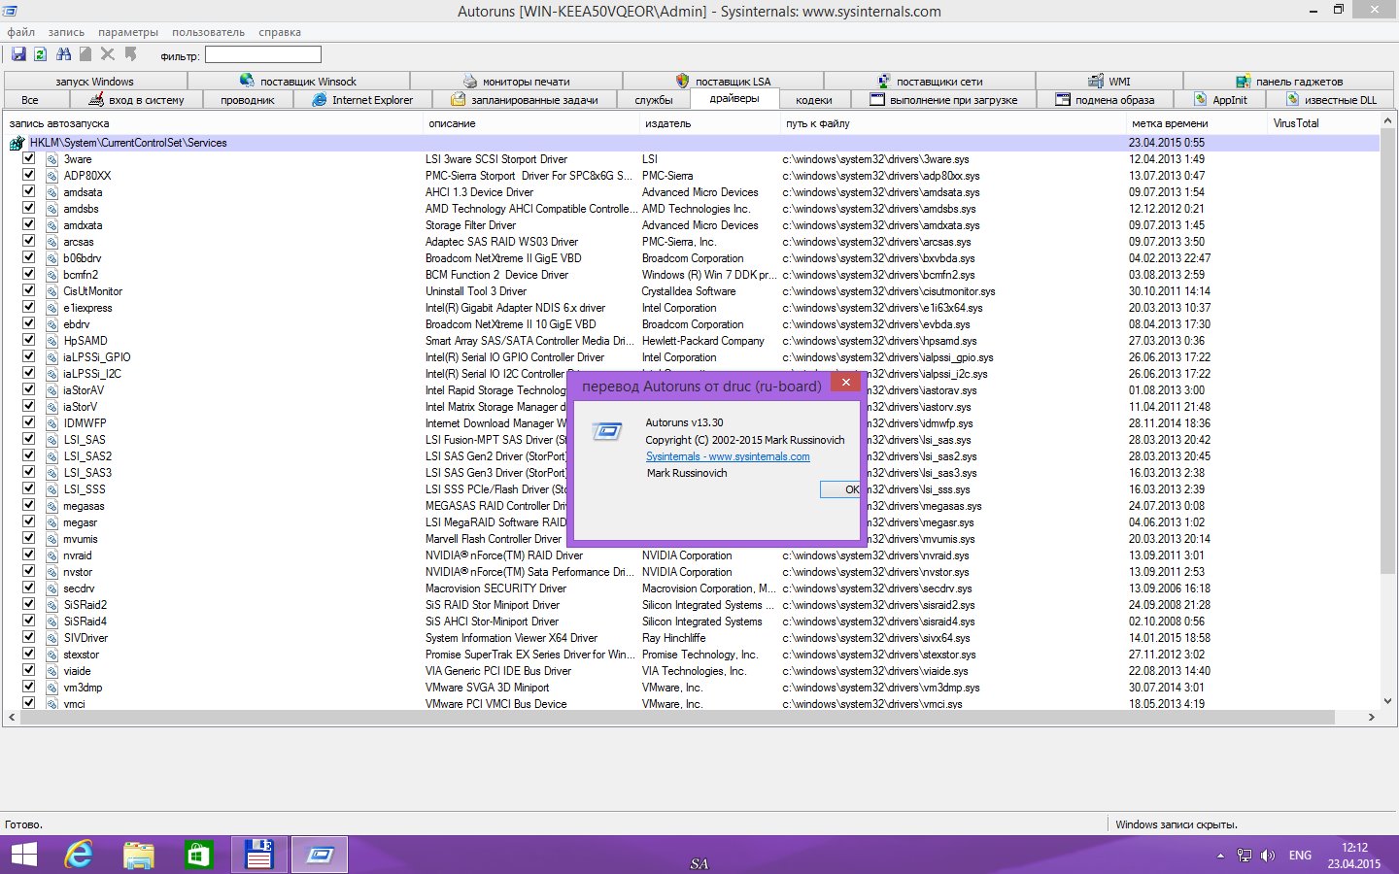This screenshot has height=874, width=1399.
Task: Disable the arcsas driver checkbox
Action: 28,241
